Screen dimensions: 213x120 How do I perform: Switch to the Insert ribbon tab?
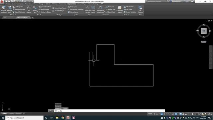click(x=14, y=4)
